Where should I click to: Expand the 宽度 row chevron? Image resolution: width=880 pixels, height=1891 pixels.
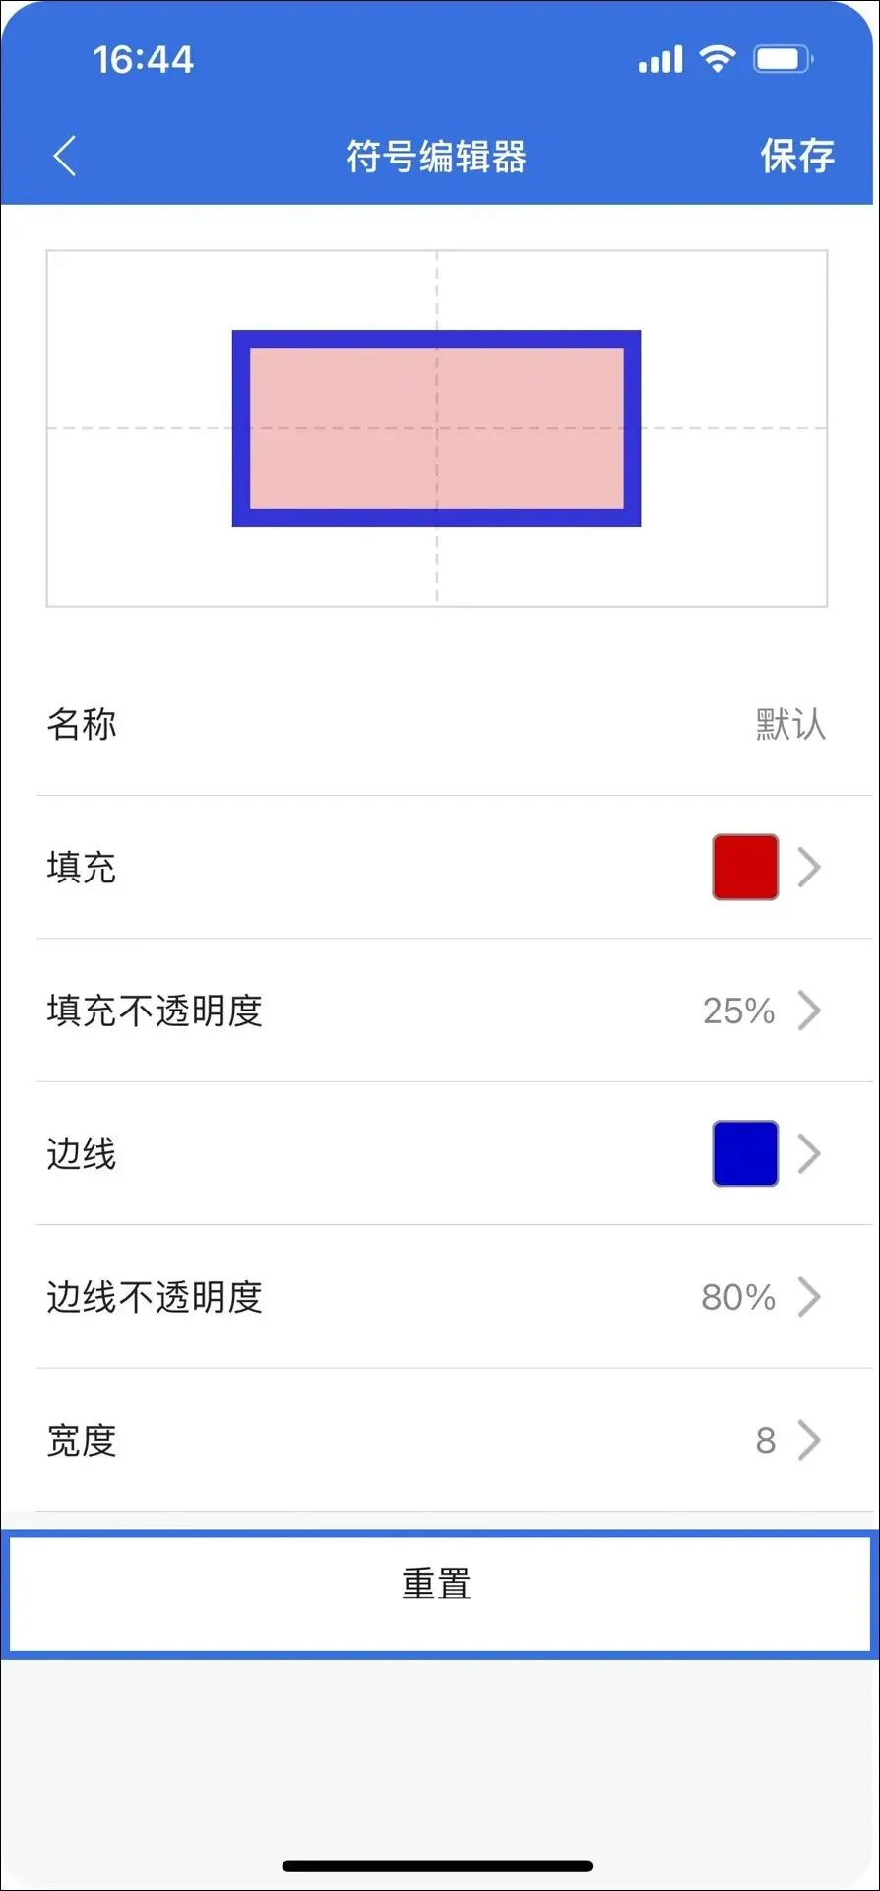(x=809, y=1440)
